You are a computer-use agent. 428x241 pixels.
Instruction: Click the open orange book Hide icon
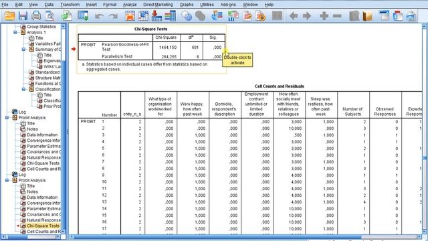pos(367,16)
